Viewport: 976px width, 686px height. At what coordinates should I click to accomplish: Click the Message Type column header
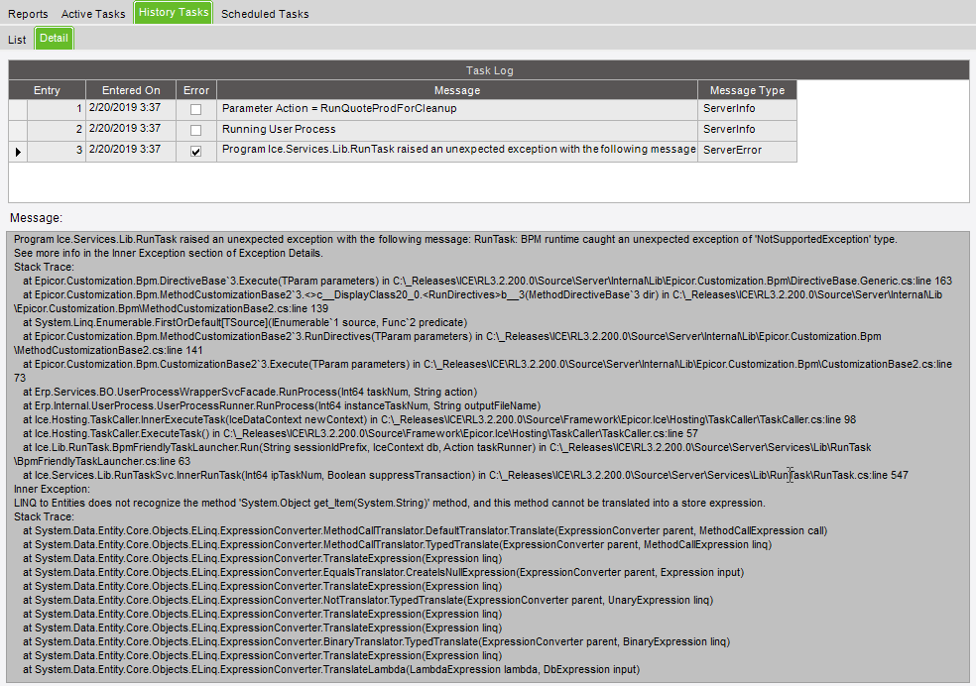(747, 90)
